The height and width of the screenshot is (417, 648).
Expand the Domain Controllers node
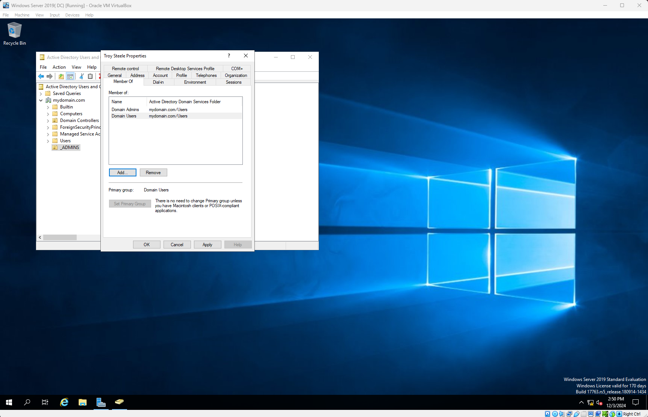tap(48, 121)
